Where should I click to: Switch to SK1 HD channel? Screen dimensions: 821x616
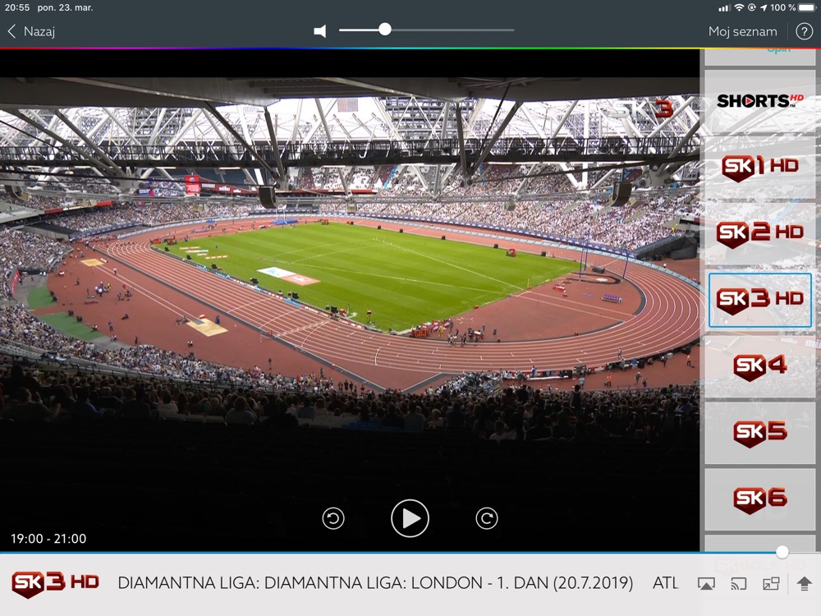759,167
